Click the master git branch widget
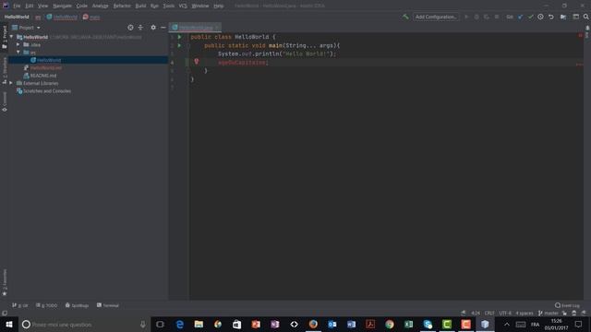This screenshot has width=591, height=332. [x=549, y=313]
